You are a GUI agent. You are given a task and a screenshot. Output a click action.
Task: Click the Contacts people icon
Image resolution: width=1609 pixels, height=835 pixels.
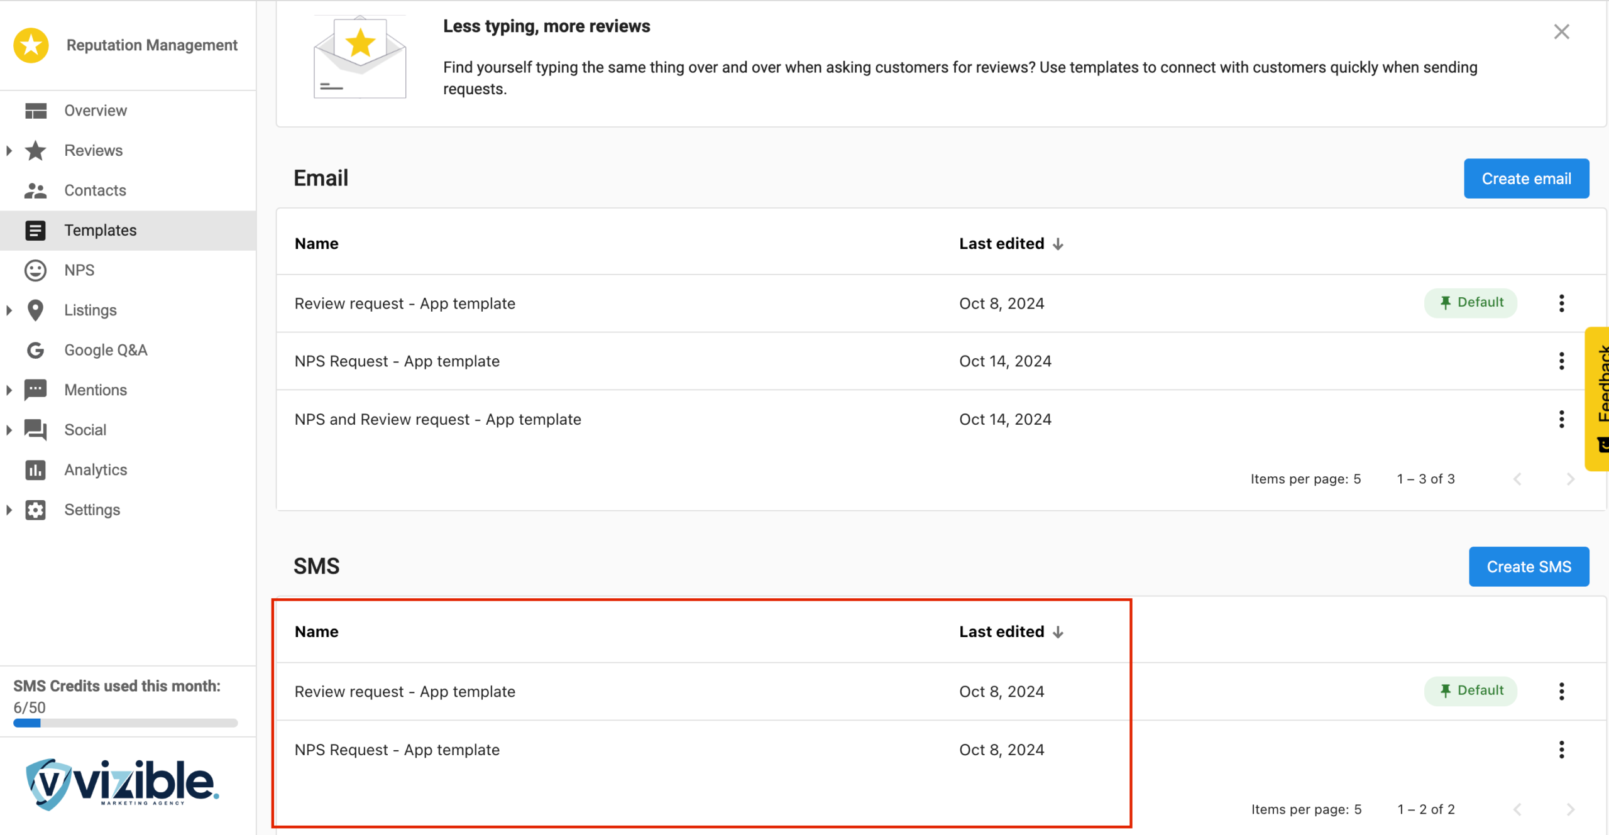(36, 190)
